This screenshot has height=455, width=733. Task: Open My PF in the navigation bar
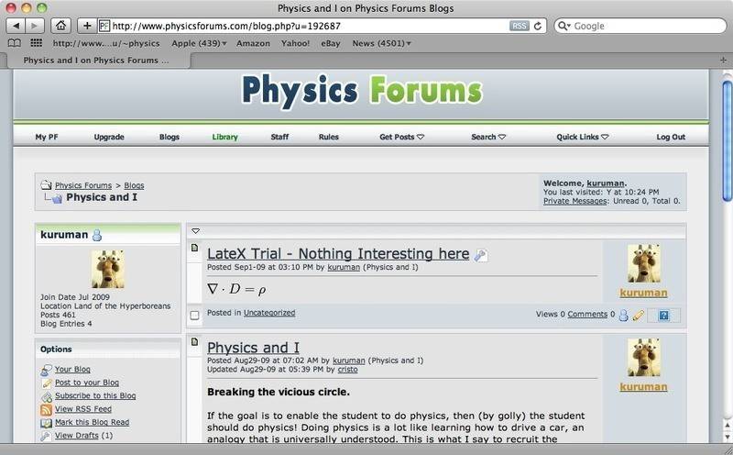point(47,137)
